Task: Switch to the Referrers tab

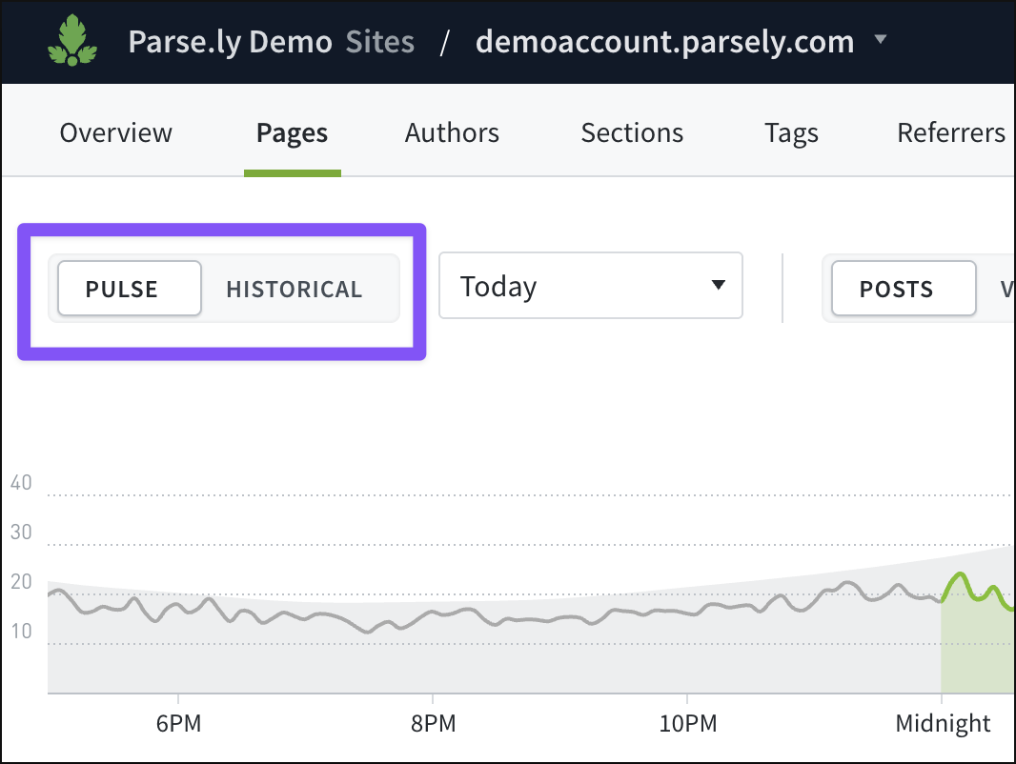Action: pos(950,132)
